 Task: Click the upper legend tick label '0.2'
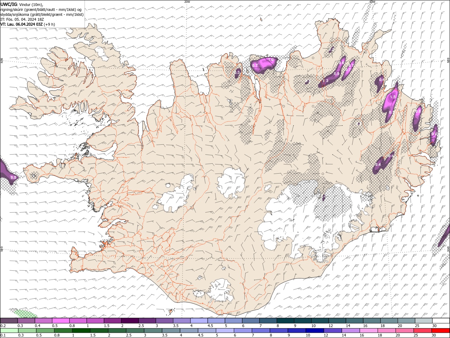[3, 326]
